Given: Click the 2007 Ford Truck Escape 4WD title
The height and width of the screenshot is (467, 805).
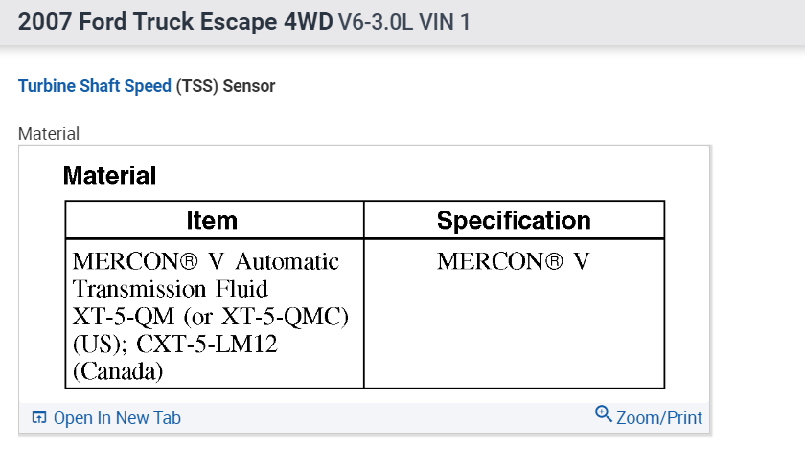Looking at the screenshot, I should [175, 21].
